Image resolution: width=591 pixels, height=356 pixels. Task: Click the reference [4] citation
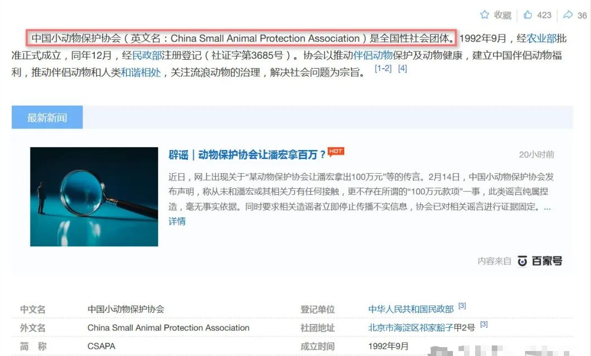tap(402, 69)
